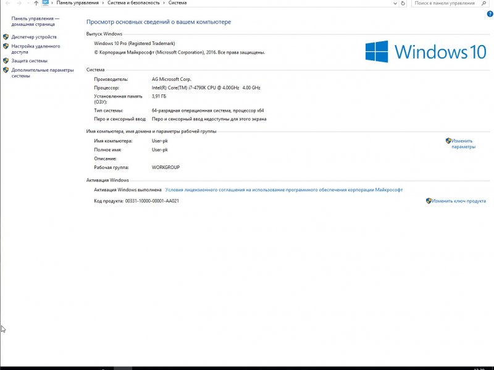Open Дополнительные параметры системы
Screen dimensions: 494x370
click(x=43, y=73)
